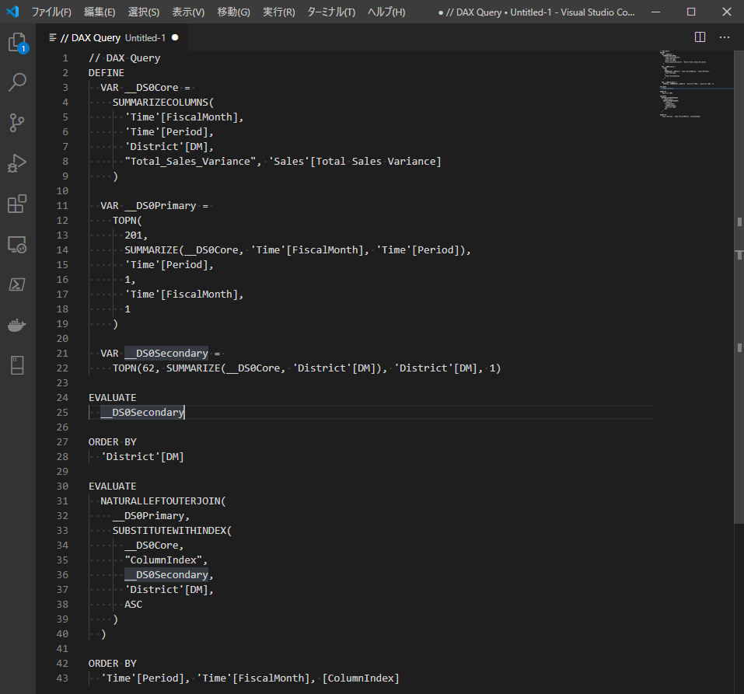The width and height of the screenshot is (744, 694).
Task: Click SUMMARIZECOLUMNS( on line 4
Action: tap(163, 102)
